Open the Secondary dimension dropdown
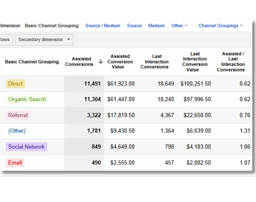This screenshot has width=256, height=202. point(44,40)
